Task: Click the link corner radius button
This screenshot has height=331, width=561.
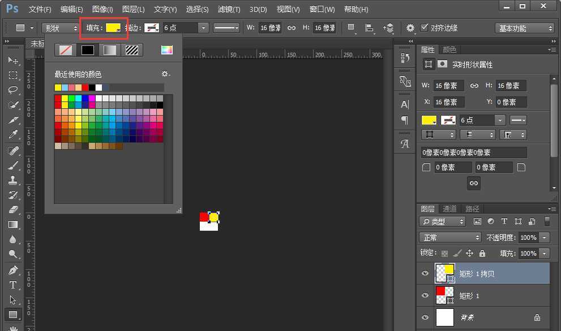Action: pyautogui.click(x=474, y=183)
